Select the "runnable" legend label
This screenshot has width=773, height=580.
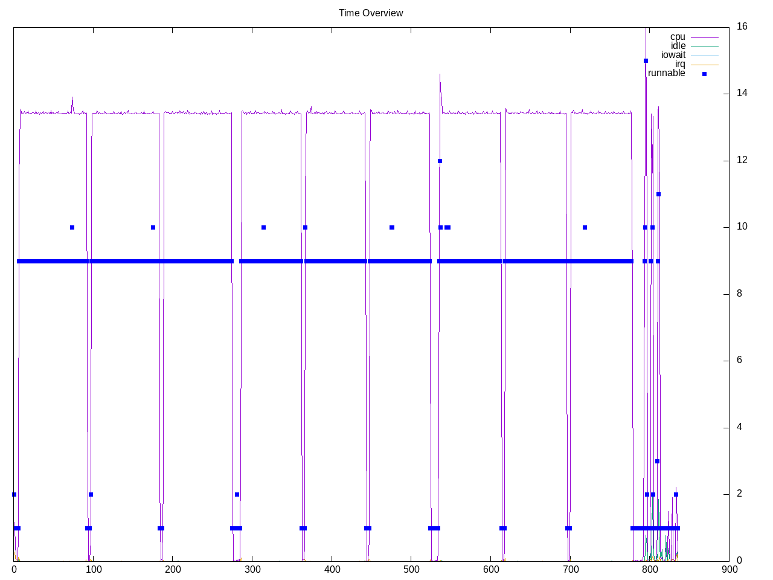pos(666,73)
